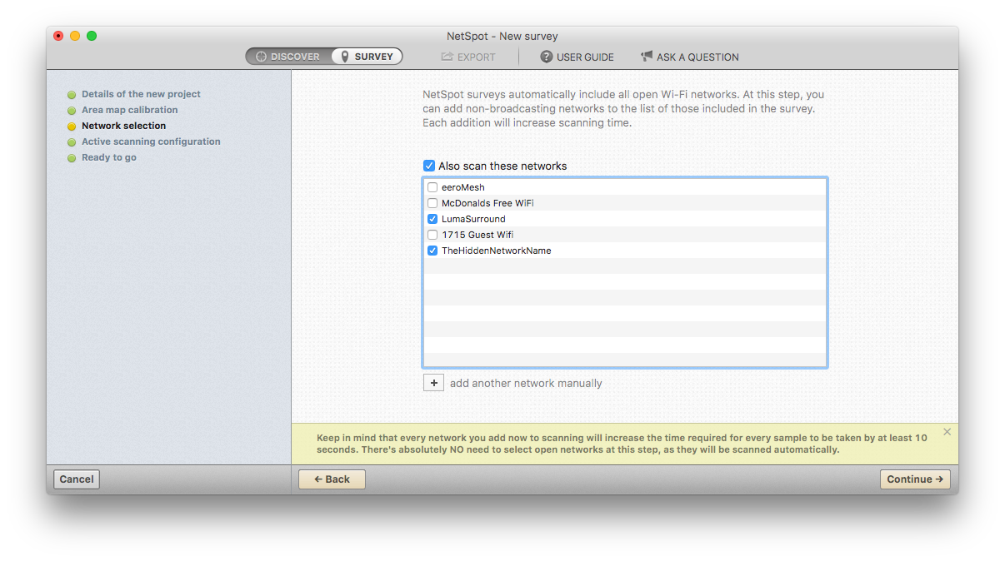Select Active scanning configuration step

click(151, 141)
